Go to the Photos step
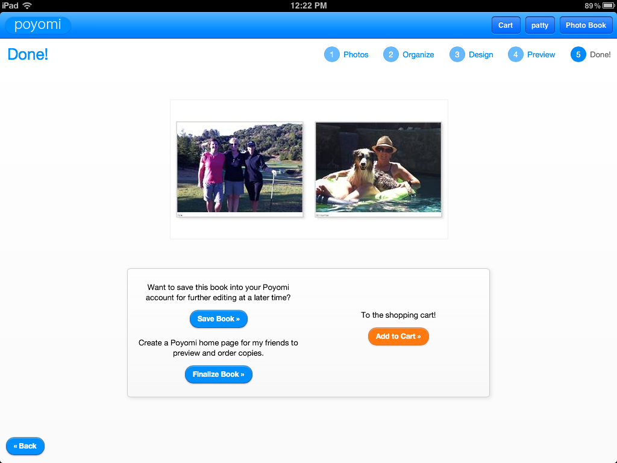Screen dimensions: 617x463 click(355, 55)
